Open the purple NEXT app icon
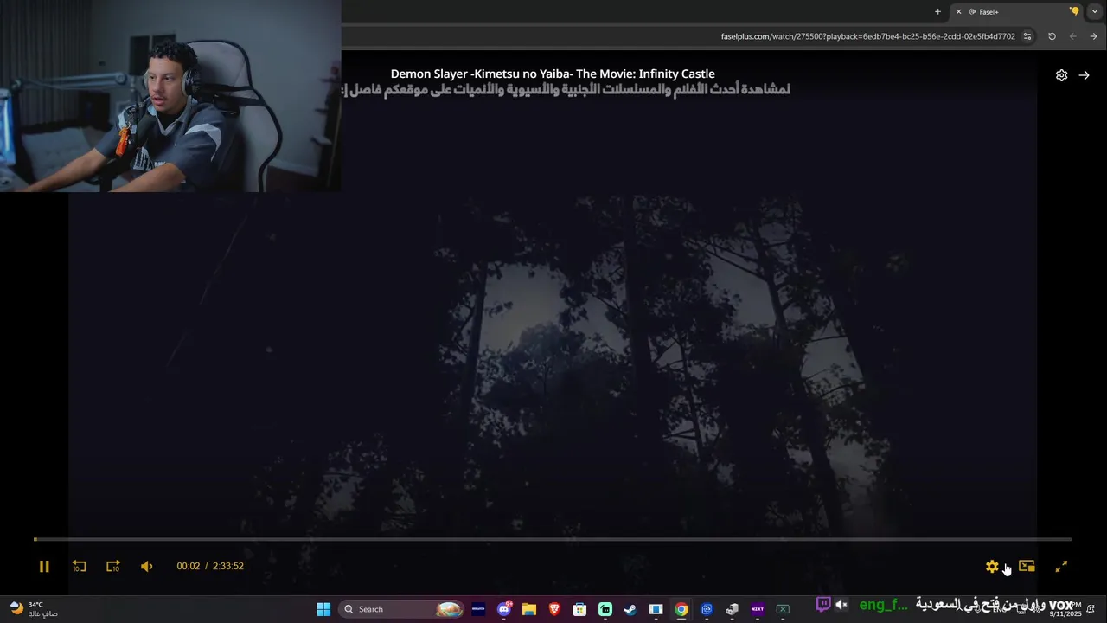 pyautogui.click(x=758, y=609)
